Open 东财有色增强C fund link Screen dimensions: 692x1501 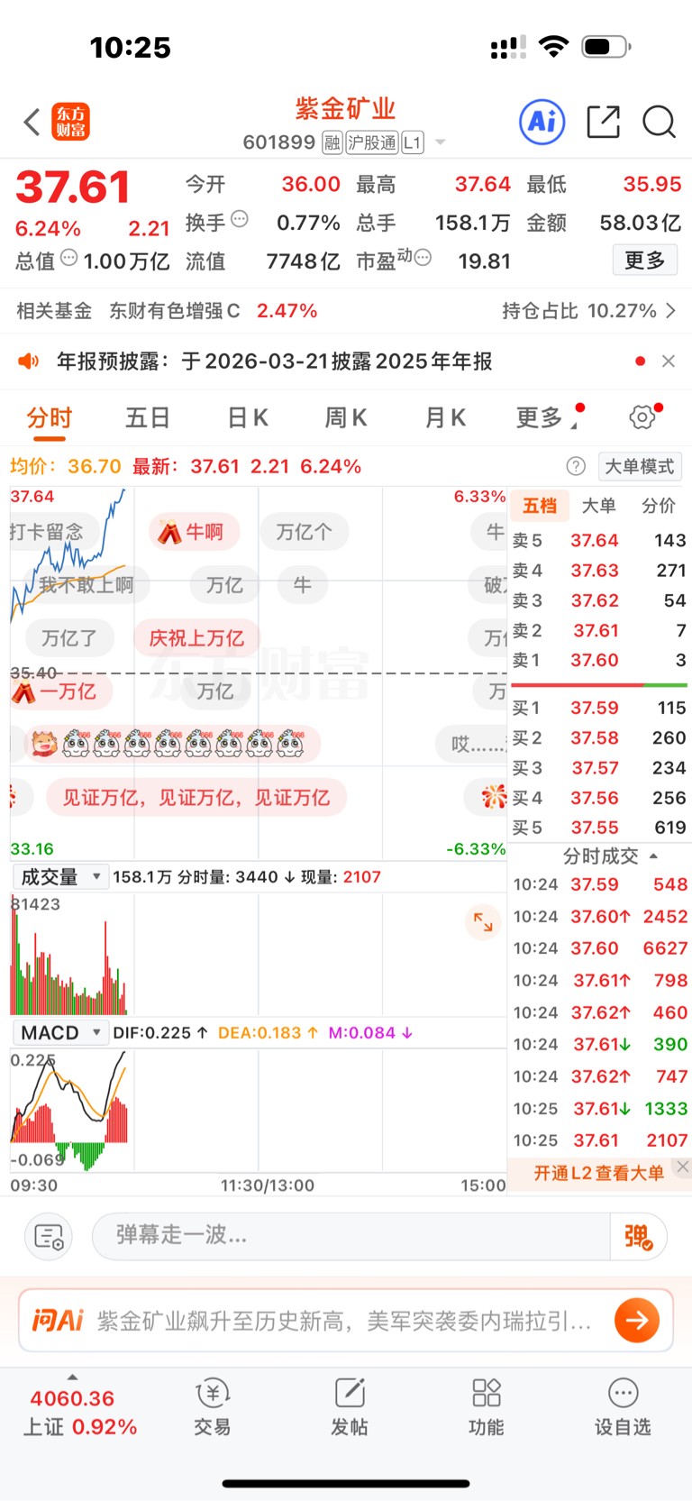click(175, 311)
